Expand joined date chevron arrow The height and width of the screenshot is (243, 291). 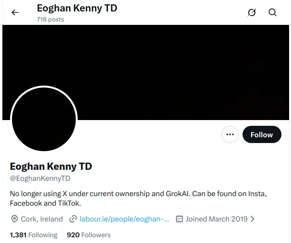(253, 219)
